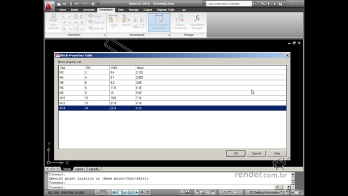Click OK in Block Properties Table
348x196 pixels.
235,154
